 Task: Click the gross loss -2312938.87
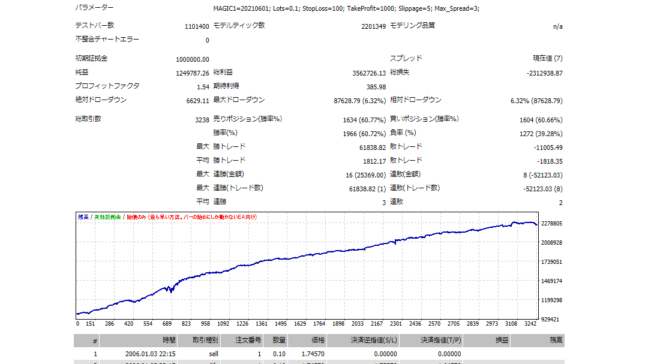[x=545, y=73]
